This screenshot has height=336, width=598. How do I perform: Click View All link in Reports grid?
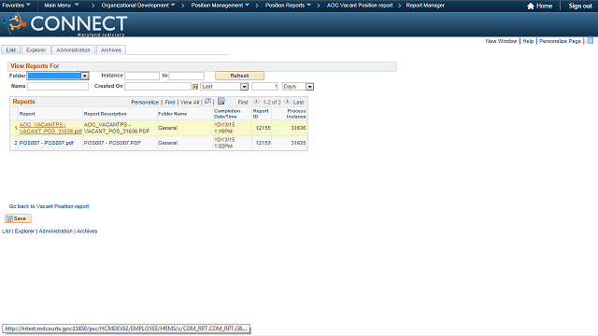(x=190, y=102)
